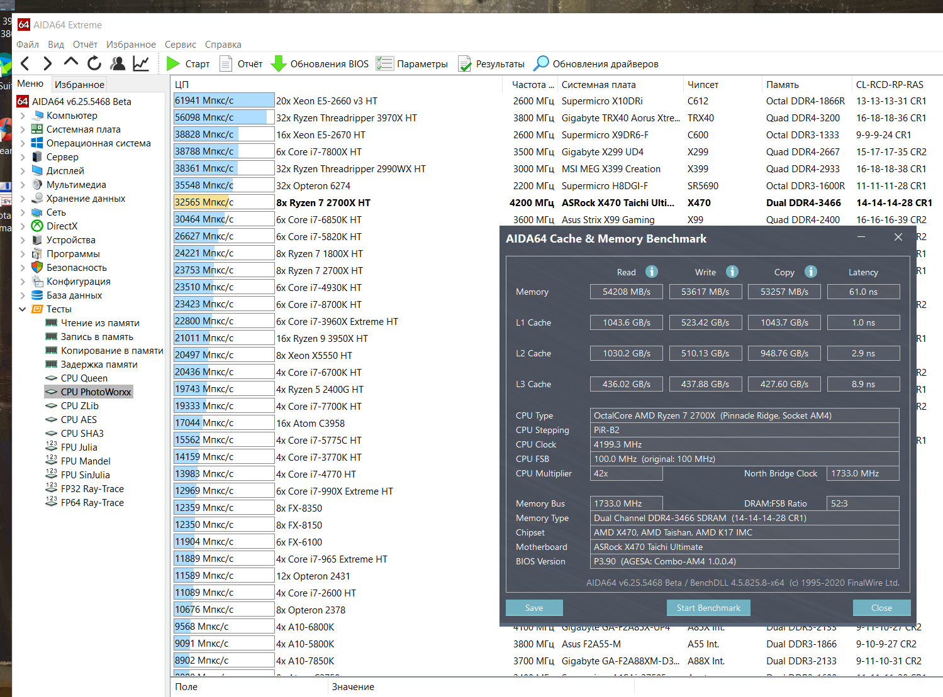Viewport: 943px width, 697px height.
Task: Open the Результаты results toolbar icon
Action: (465, 63)
